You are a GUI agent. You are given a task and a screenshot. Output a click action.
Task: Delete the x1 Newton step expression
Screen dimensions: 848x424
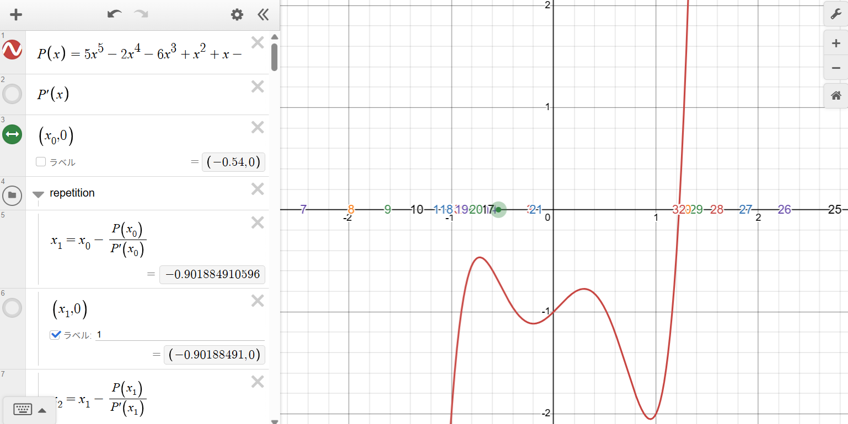point(257,222)
